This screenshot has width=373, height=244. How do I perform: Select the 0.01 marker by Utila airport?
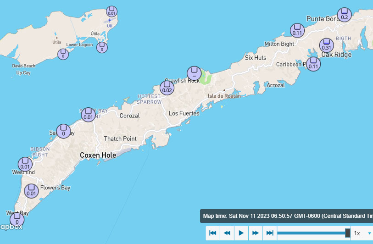click(x=111, y=12)
